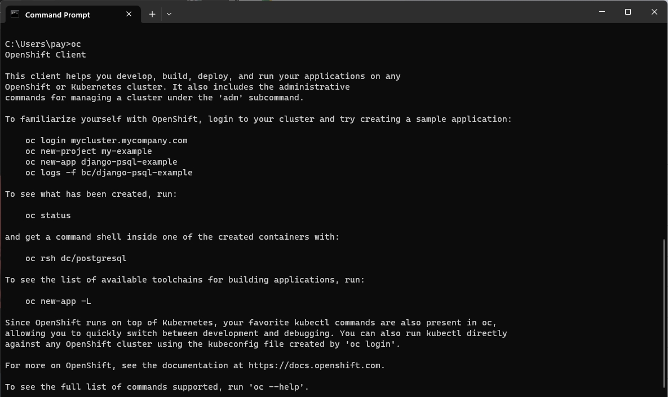668x397 pixels.
Task: Close the terminal window
Action: 654,12
